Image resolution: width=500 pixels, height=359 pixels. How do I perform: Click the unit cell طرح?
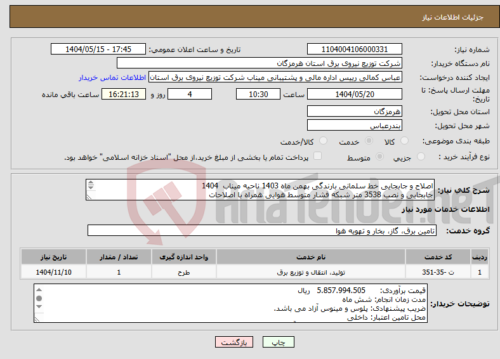(x=184, y=272)
